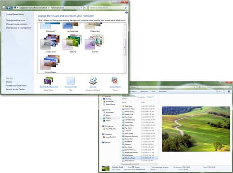Sort by the Date column header
This screenshot has height=173, width=233.
point(143,103)
